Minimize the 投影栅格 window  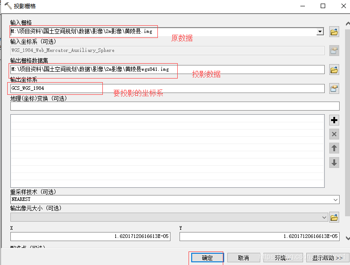tap(303, 6)
